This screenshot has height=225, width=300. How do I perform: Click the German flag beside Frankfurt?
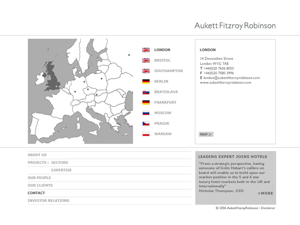tap(146, 102)
